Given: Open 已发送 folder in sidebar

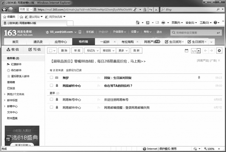Looking at the screenshot, I should point(11,88).
